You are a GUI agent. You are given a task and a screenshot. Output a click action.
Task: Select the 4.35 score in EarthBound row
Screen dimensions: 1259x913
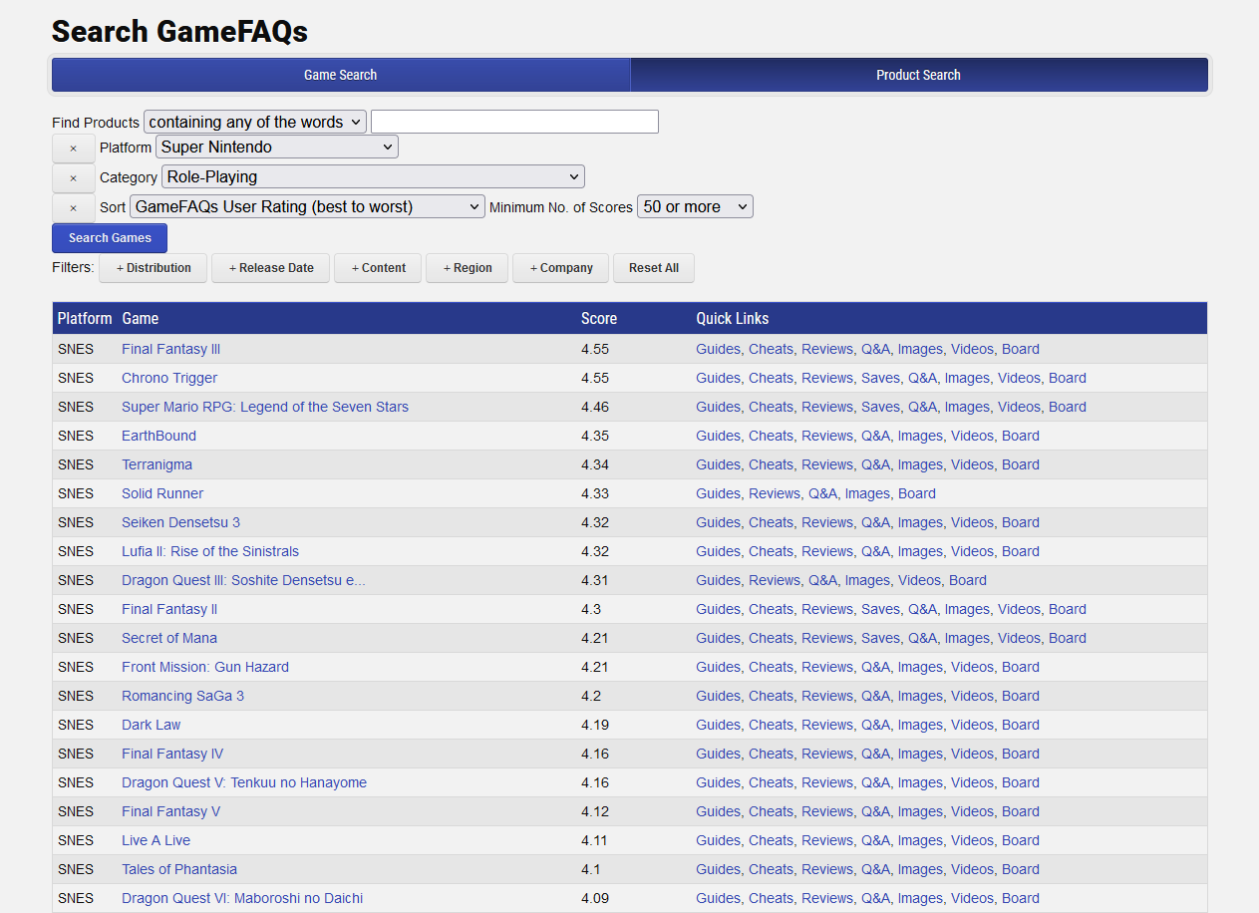(x=595, y=436)
